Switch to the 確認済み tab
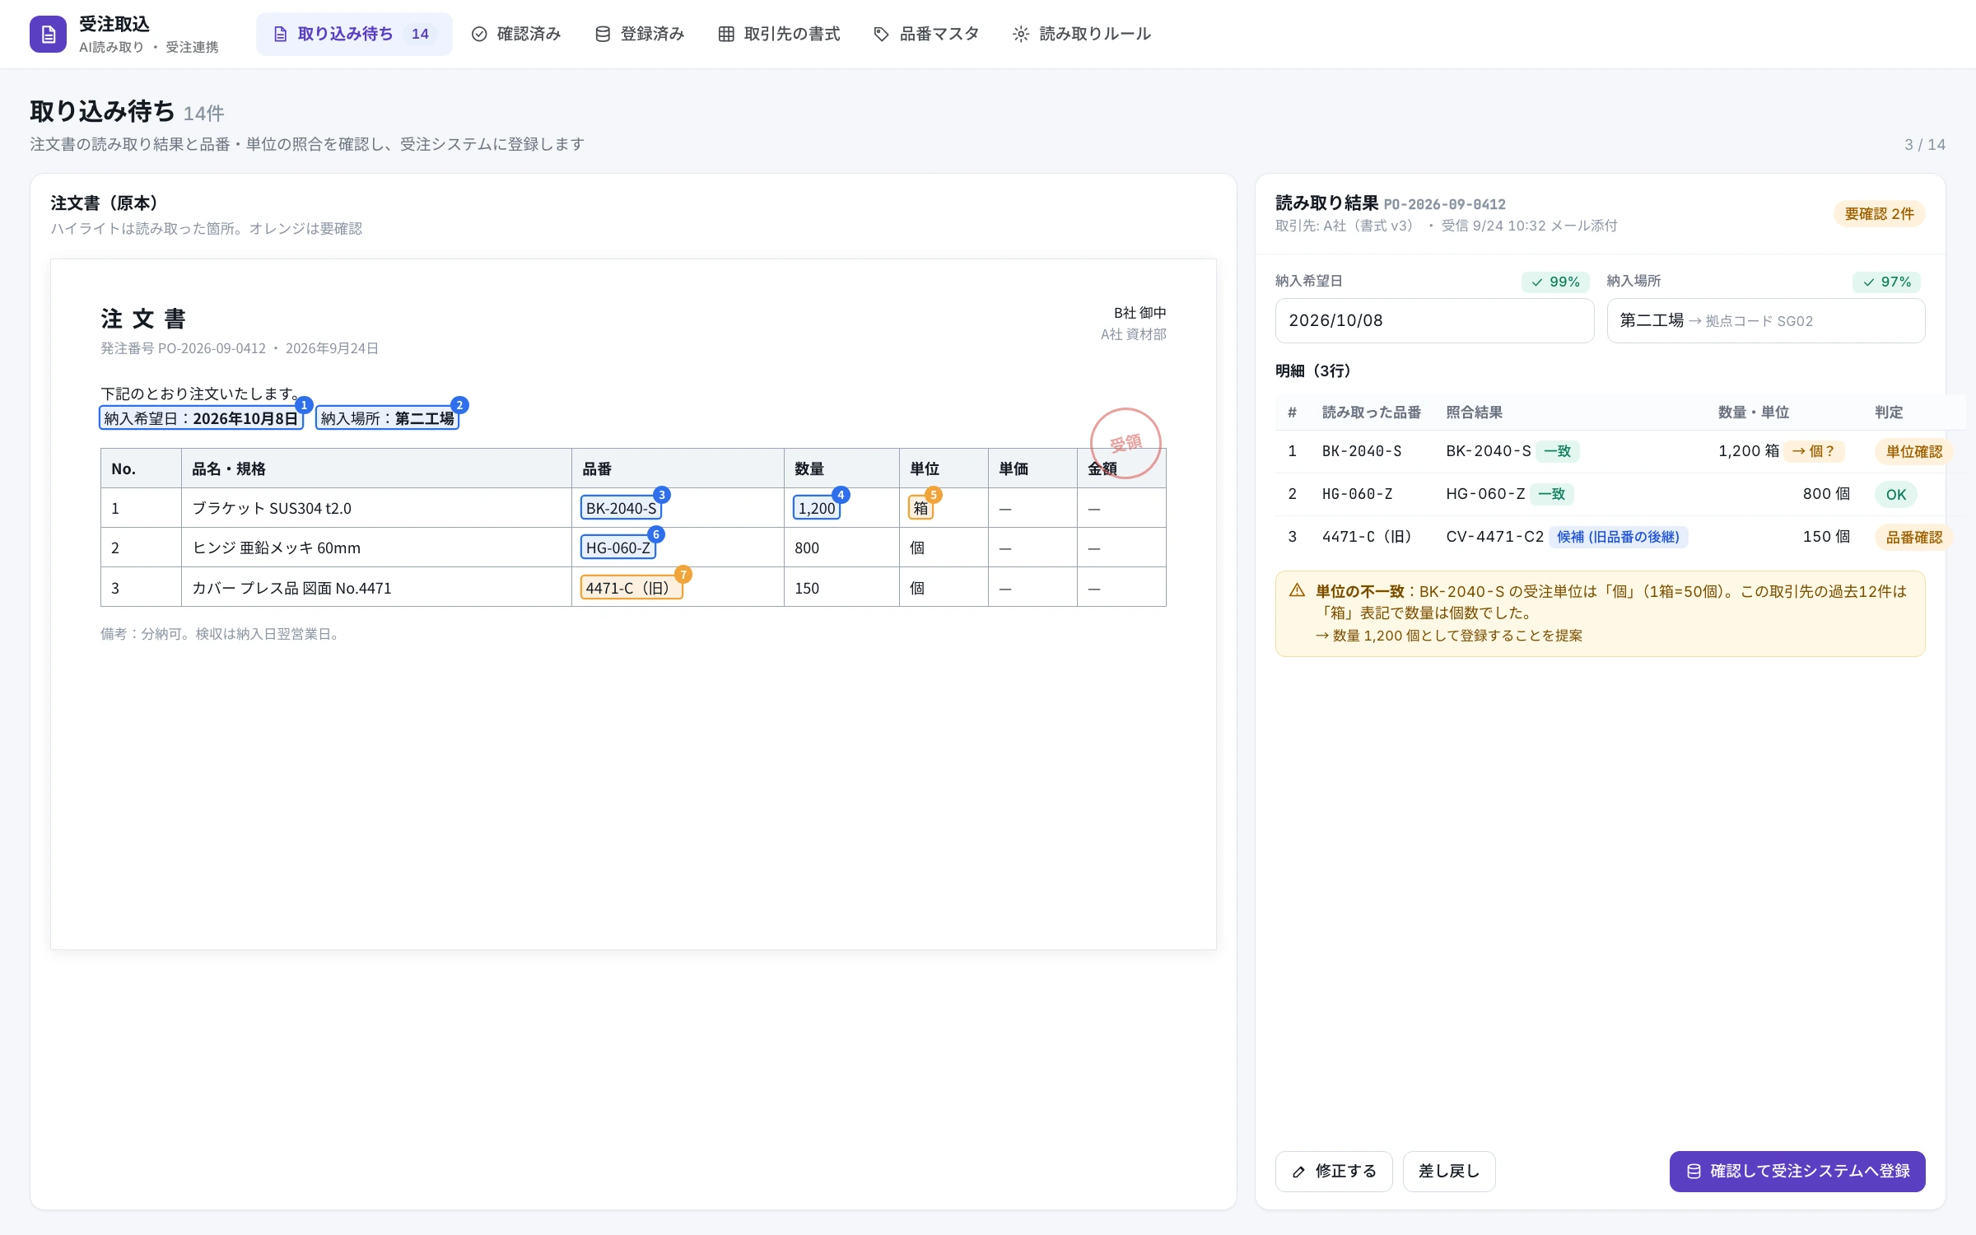This screenshot has height=1235, width=1976. [x=516, y=34]
